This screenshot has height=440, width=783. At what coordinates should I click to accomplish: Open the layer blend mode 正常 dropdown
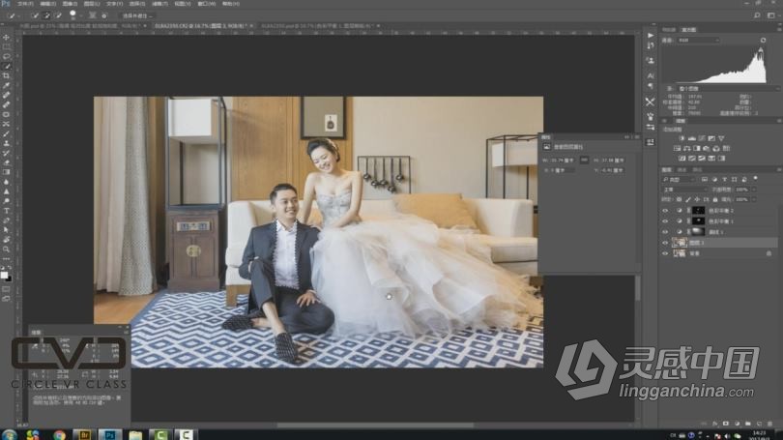click(684, 190)
